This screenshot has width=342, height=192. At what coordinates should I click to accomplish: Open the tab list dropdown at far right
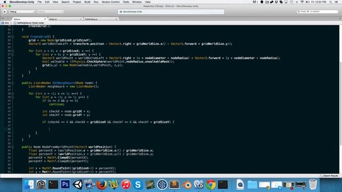click(x=340, y=19)
